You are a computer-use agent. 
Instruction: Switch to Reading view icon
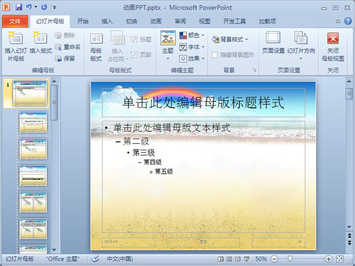click(x=238, y=259)
